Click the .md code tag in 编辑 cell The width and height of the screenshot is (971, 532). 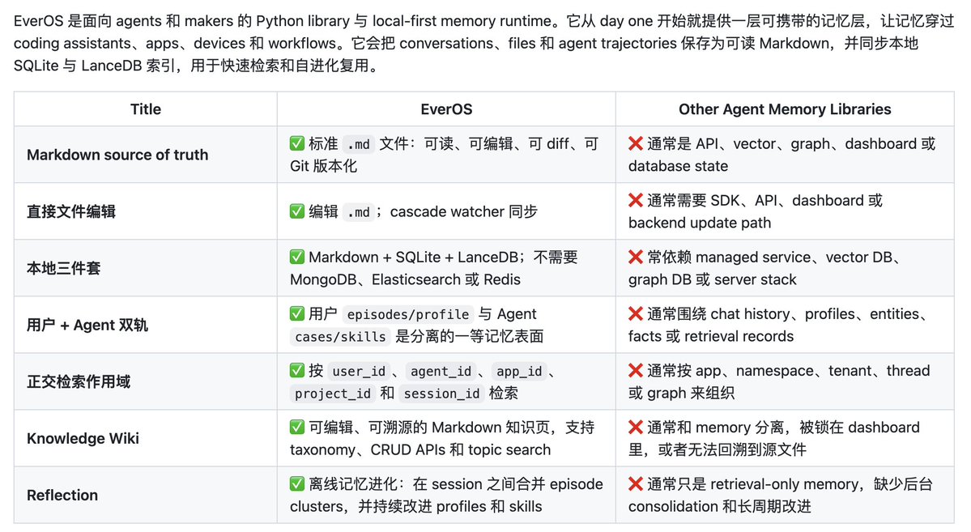coord(359,212)
